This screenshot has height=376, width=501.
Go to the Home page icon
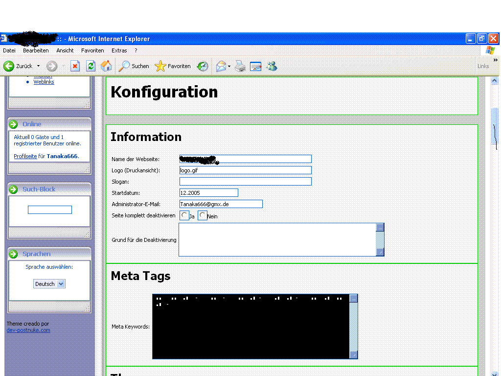[x=106, y=66]
